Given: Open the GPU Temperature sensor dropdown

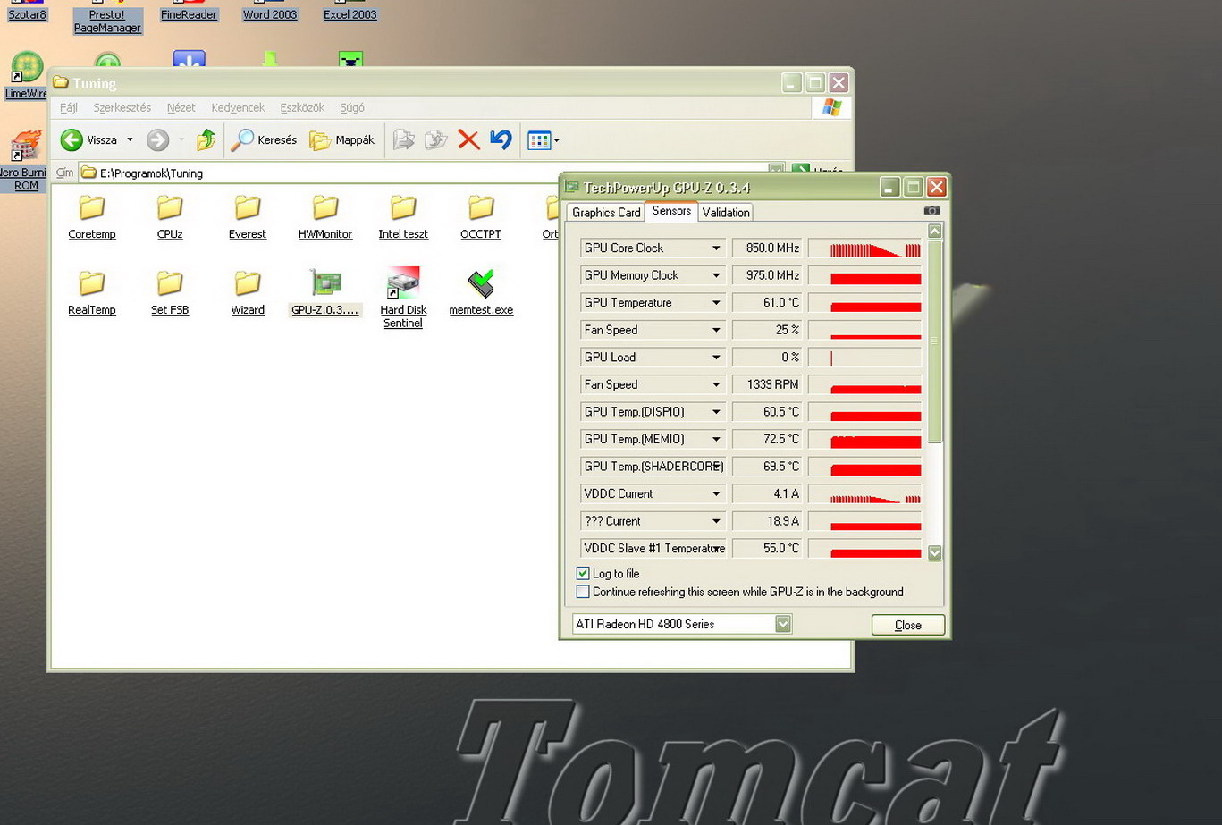Looking at the screenshot, I should [715, 303].
